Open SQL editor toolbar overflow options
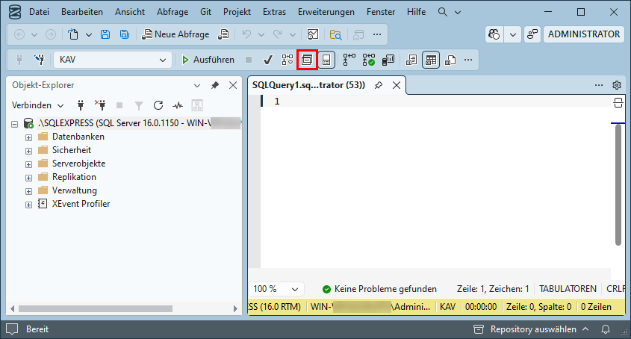Image resolution: width=631 pixels, height=339 pixels. [468, 60]
